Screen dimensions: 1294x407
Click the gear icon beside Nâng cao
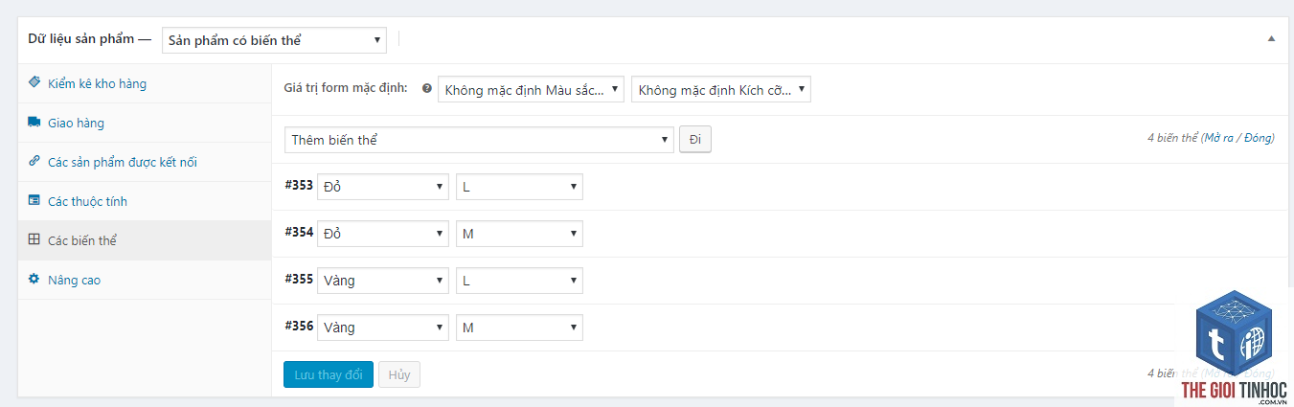34,280
